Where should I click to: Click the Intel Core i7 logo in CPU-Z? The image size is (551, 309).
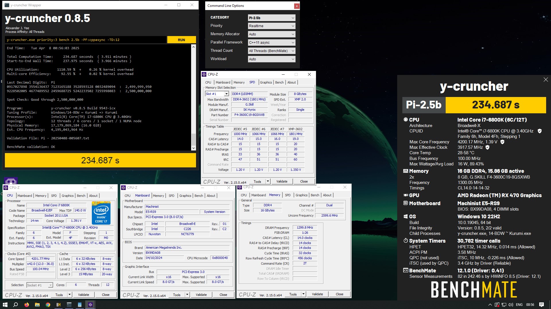tap(101, 213)
